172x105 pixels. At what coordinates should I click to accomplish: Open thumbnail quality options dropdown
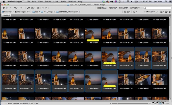(x=128, y=12)
